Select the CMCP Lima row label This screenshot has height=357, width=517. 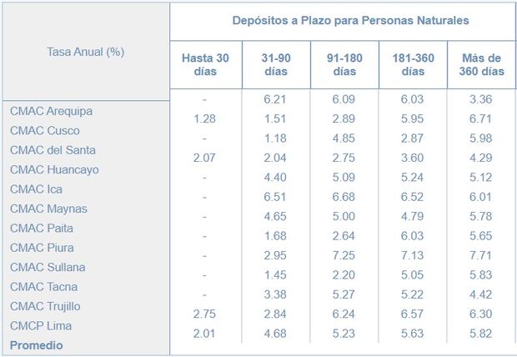coord(43,325)
